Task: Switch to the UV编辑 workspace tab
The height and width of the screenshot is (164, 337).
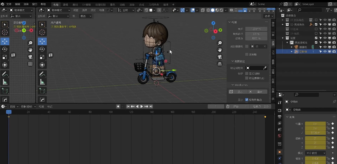Action: point(86,5)
